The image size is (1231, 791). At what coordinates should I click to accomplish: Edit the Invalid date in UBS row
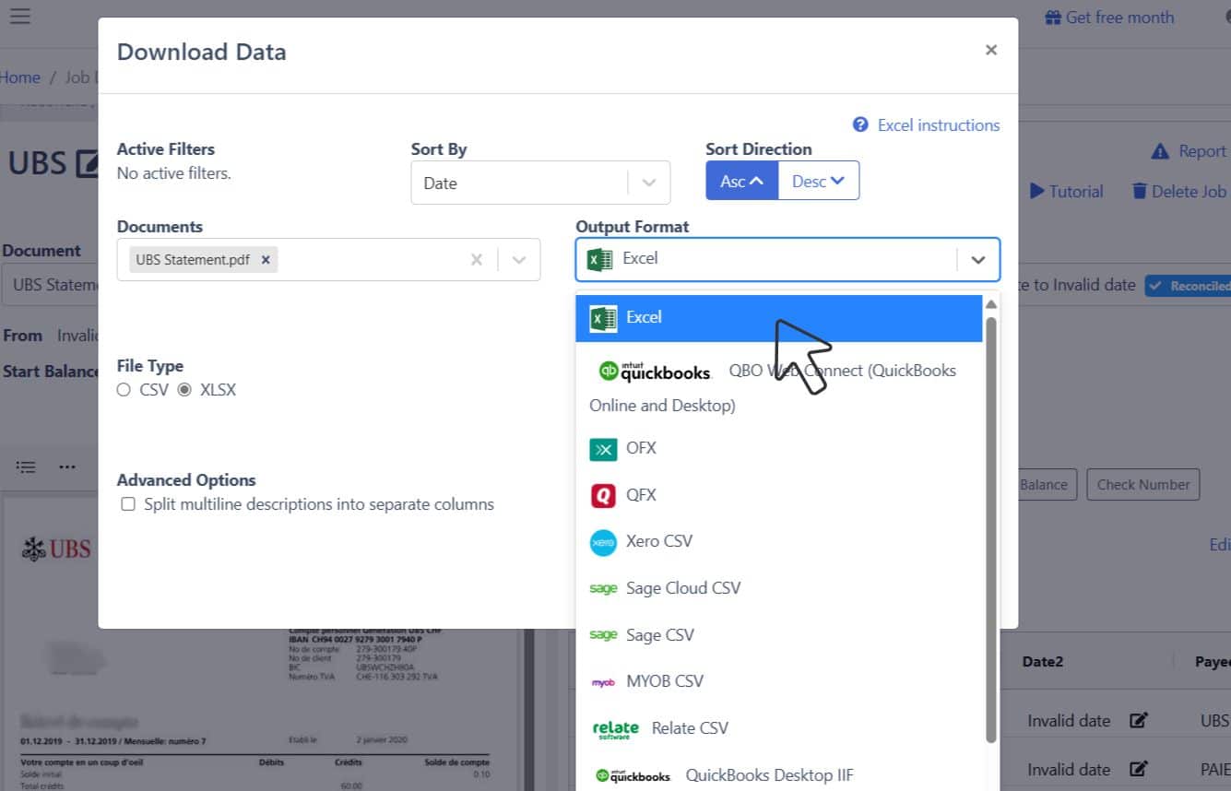coord(1139,721)
